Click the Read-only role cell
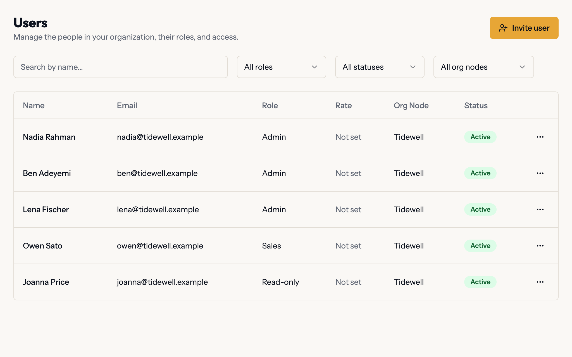The image size is (572, 357). tap(280, 282)
